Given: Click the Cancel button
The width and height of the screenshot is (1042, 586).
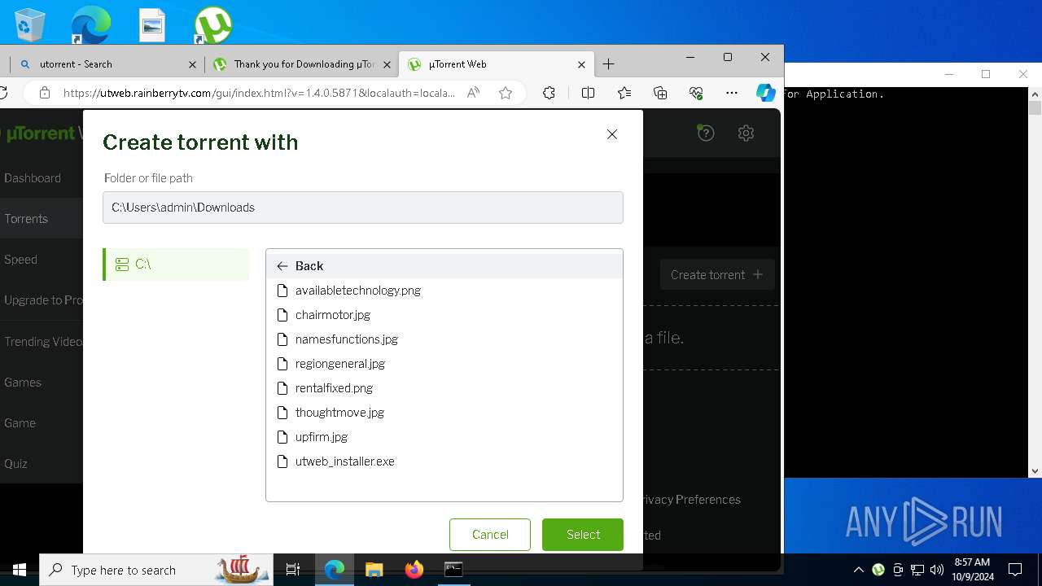Looking at the screenshot, I should [490, 535].
